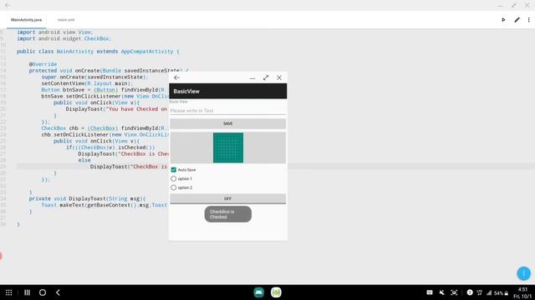Tap the home circle in the navigation bar
The width and height of the screenshot is (535, 300).
(43, 292)
